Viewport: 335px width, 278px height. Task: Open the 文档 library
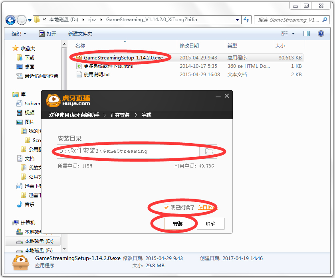pos(30,158)
